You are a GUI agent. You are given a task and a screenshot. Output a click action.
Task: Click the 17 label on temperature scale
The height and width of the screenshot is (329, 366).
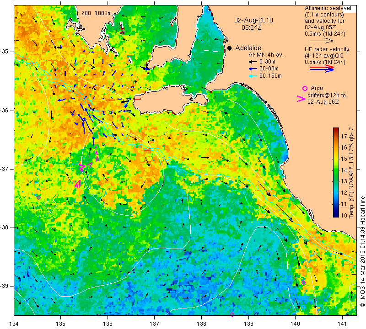[x=344, y=137]
